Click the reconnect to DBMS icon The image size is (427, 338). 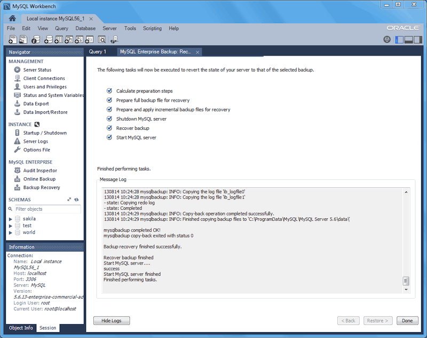[x=114, y=39]
